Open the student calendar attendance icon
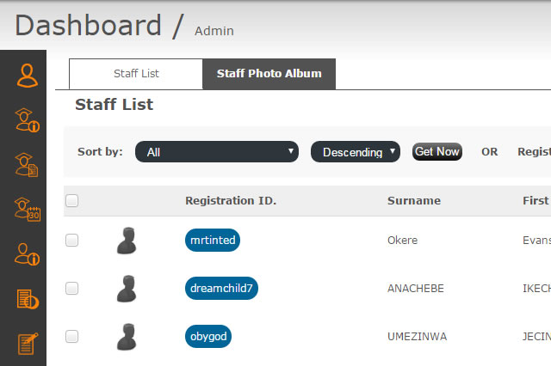This screenshot has height=366, width=551. (28, 209)
